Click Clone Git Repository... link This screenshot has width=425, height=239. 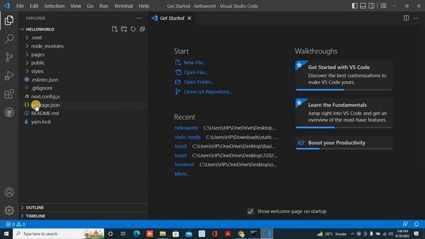(208, 92)
